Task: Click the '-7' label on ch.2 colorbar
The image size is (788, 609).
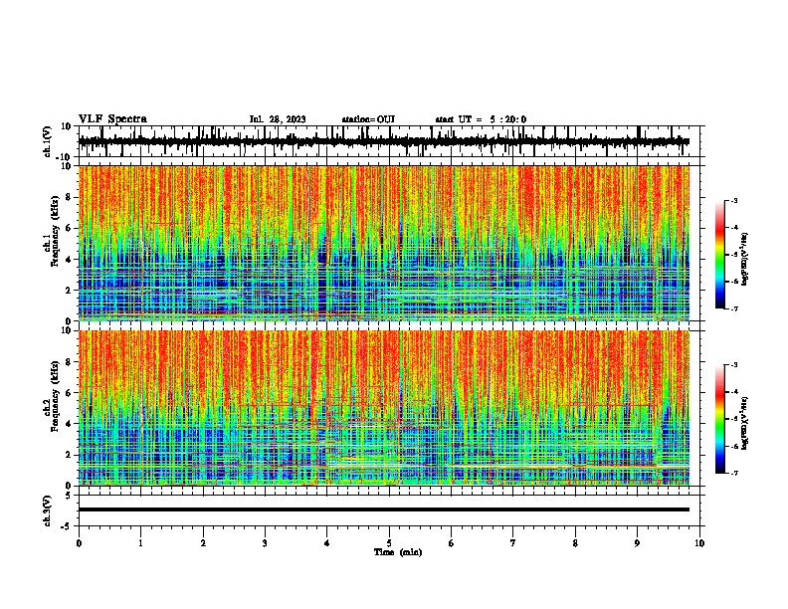Action: [x=733, y=473]
